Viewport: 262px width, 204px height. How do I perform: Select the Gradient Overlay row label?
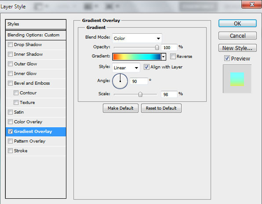[33, 132]
